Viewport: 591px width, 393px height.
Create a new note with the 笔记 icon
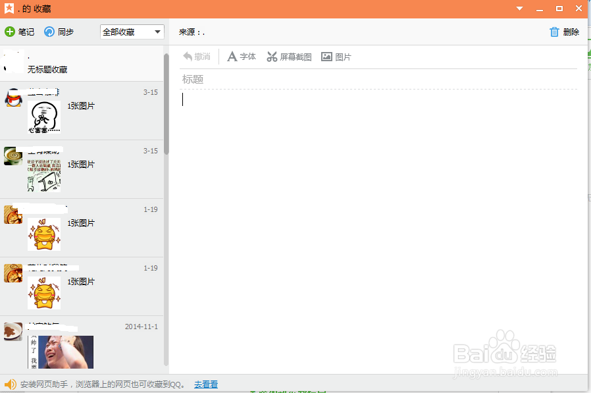pyautogui.click(x=20, y=32)
